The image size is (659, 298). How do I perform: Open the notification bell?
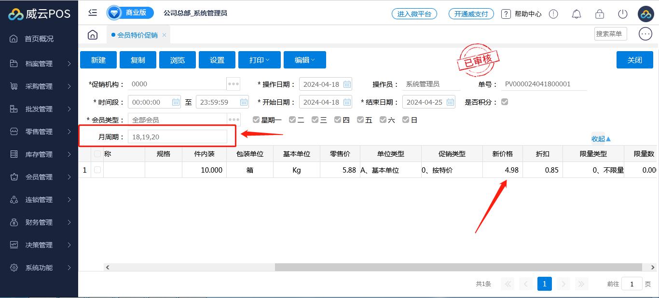point(576,14)
